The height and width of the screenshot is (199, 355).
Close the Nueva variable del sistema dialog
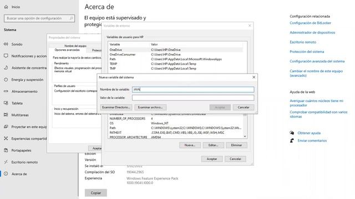[x=254, y=77]
